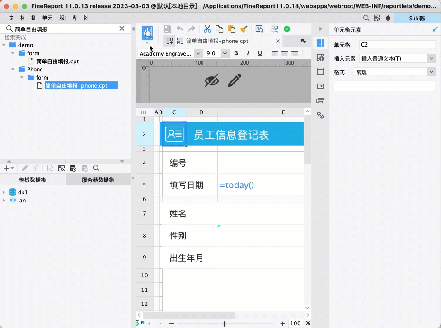441x328 pixels.
Task: Redo the last action
Action: point(192,29)
